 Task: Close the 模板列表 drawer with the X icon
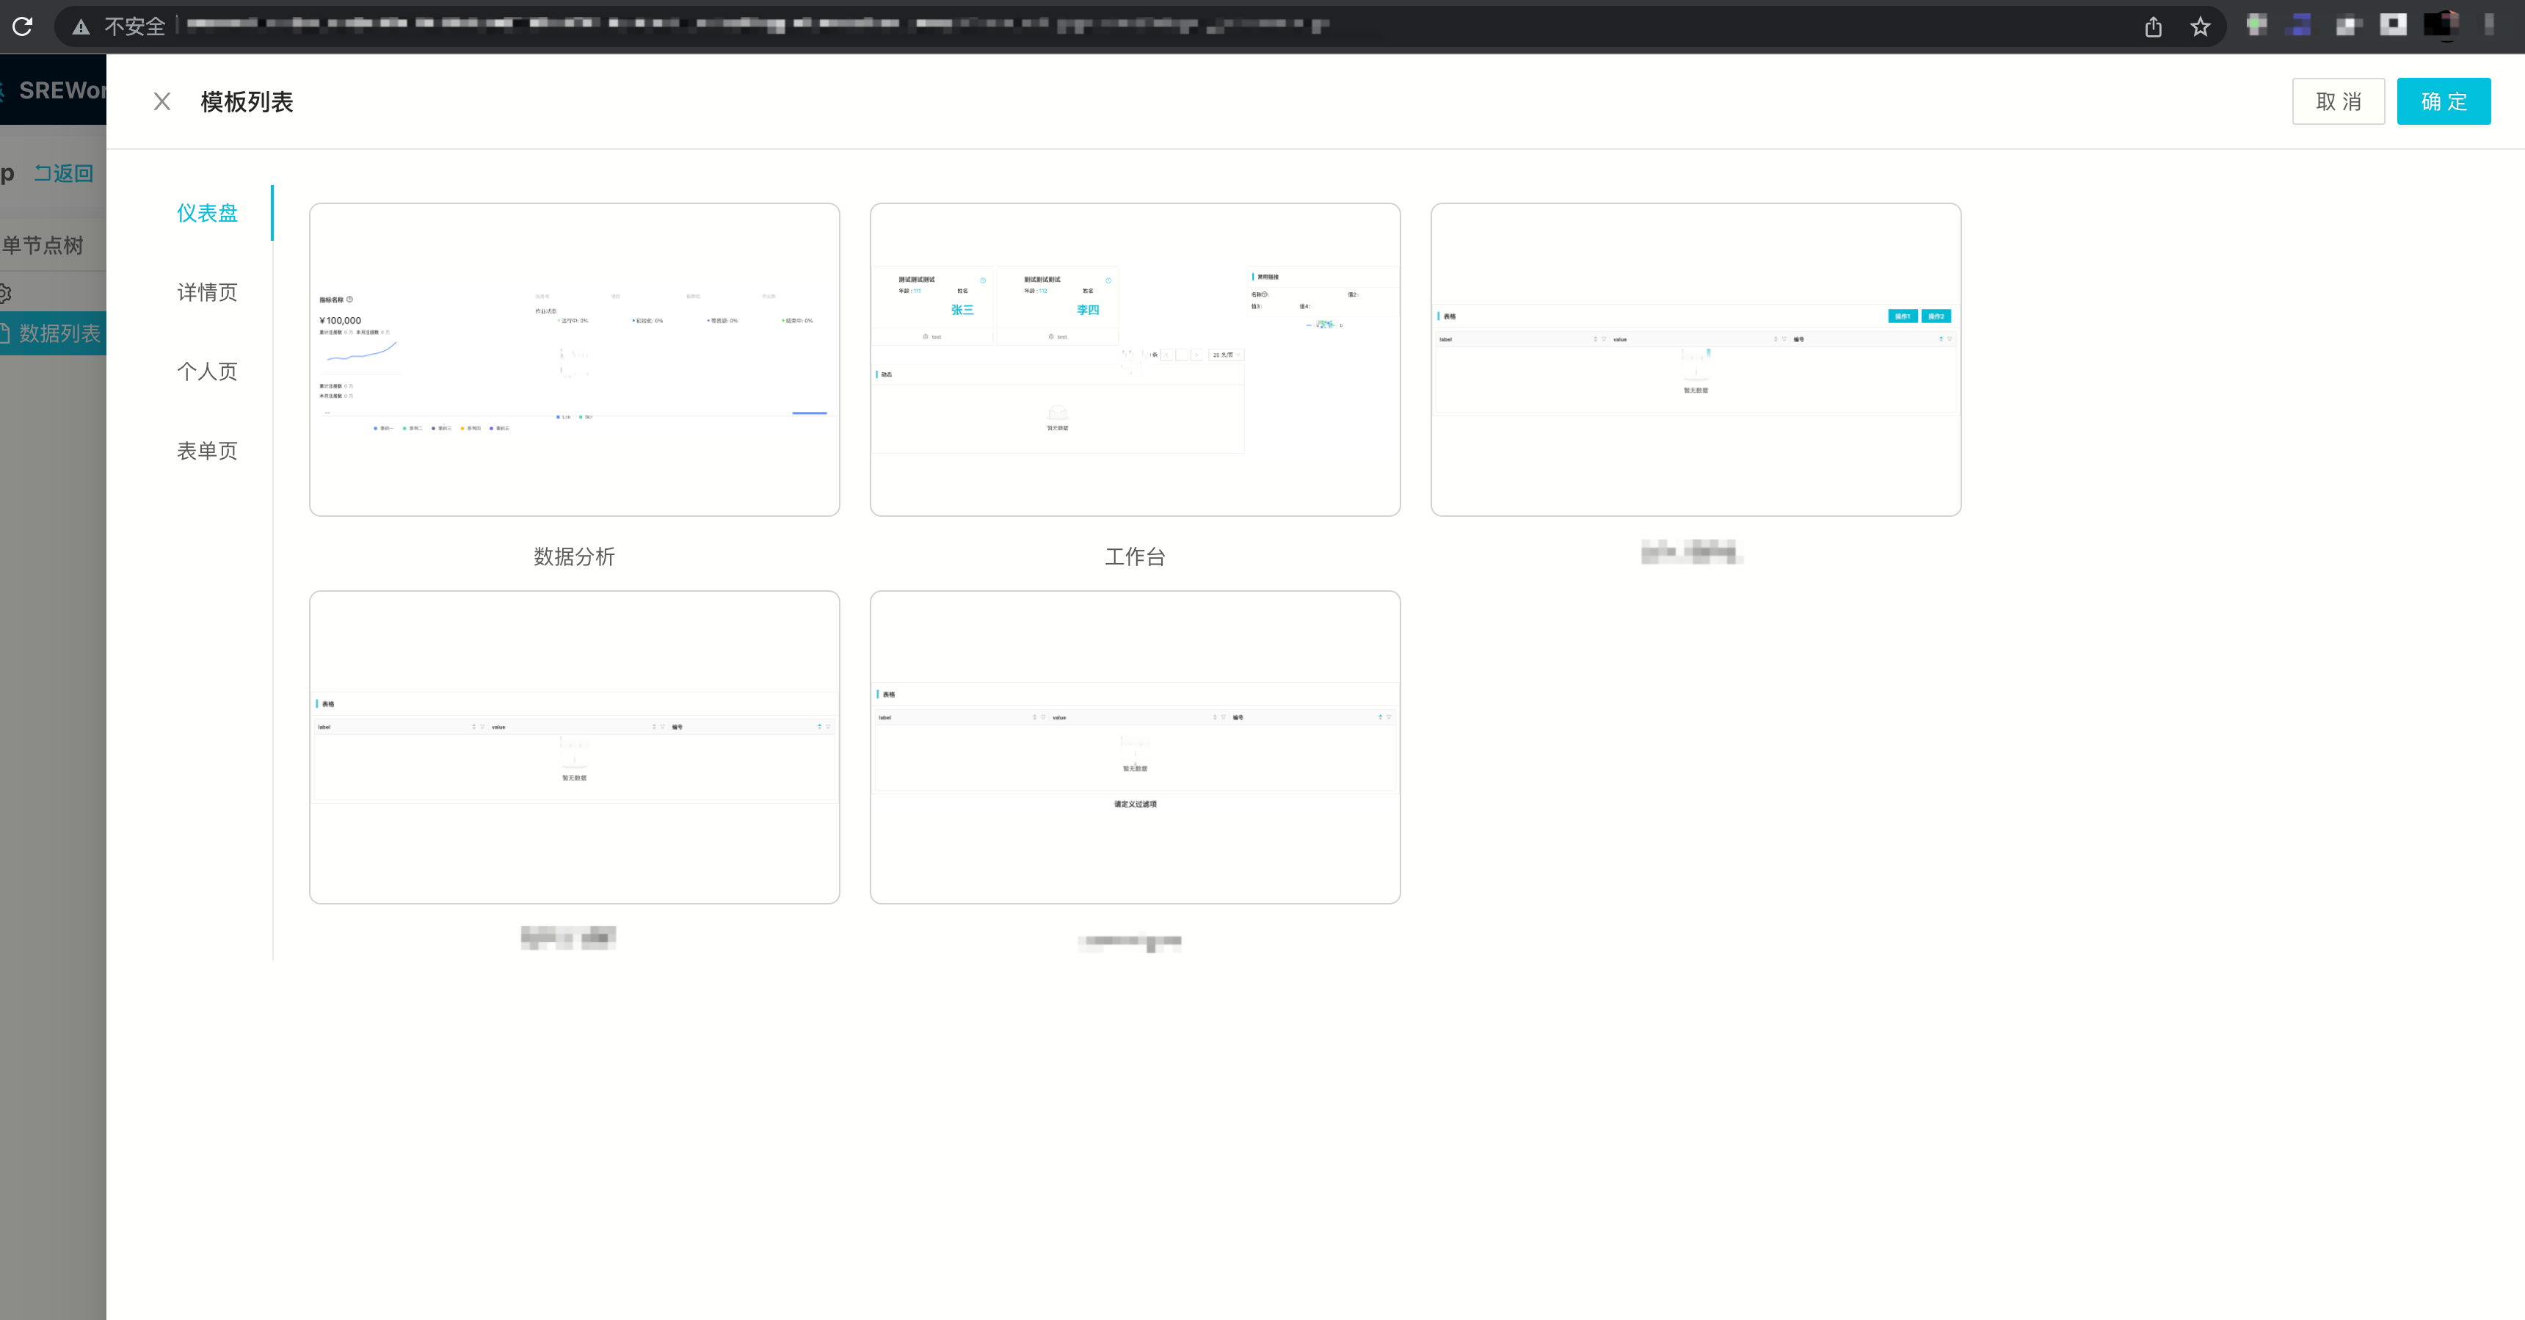[163, 102]
